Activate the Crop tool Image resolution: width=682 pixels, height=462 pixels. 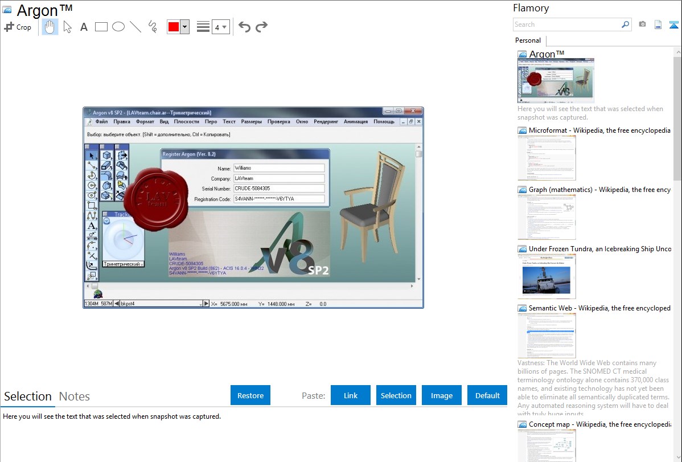[18, 27]
